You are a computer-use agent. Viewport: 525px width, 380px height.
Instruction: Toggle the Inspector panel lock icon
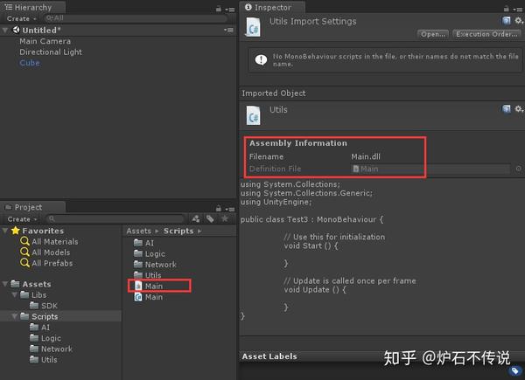(x=507, y=9)
